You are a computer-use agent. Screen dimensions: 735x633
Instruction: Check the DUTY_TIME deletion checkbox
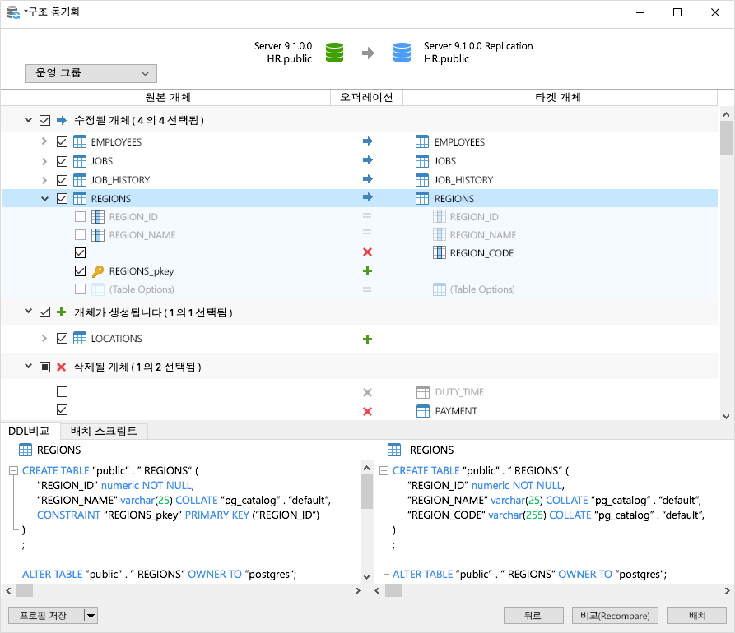pos(62,392)
